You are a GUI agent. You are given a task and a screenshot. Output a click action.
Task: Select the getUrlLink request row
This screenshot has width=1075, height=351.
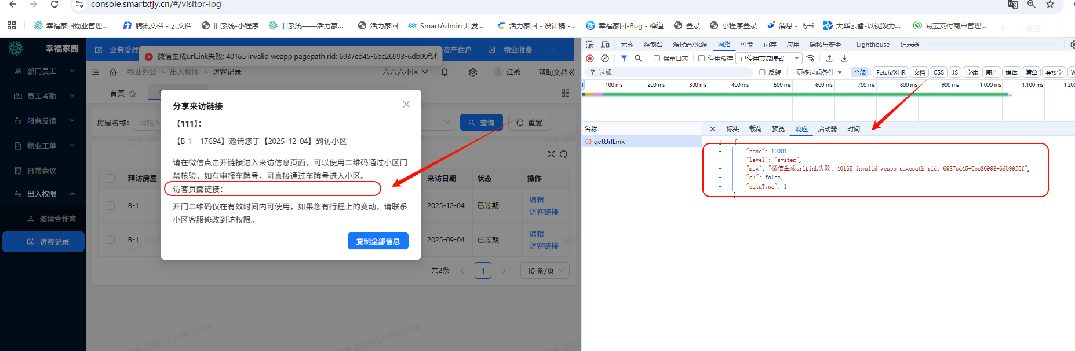tap(642, 141)
